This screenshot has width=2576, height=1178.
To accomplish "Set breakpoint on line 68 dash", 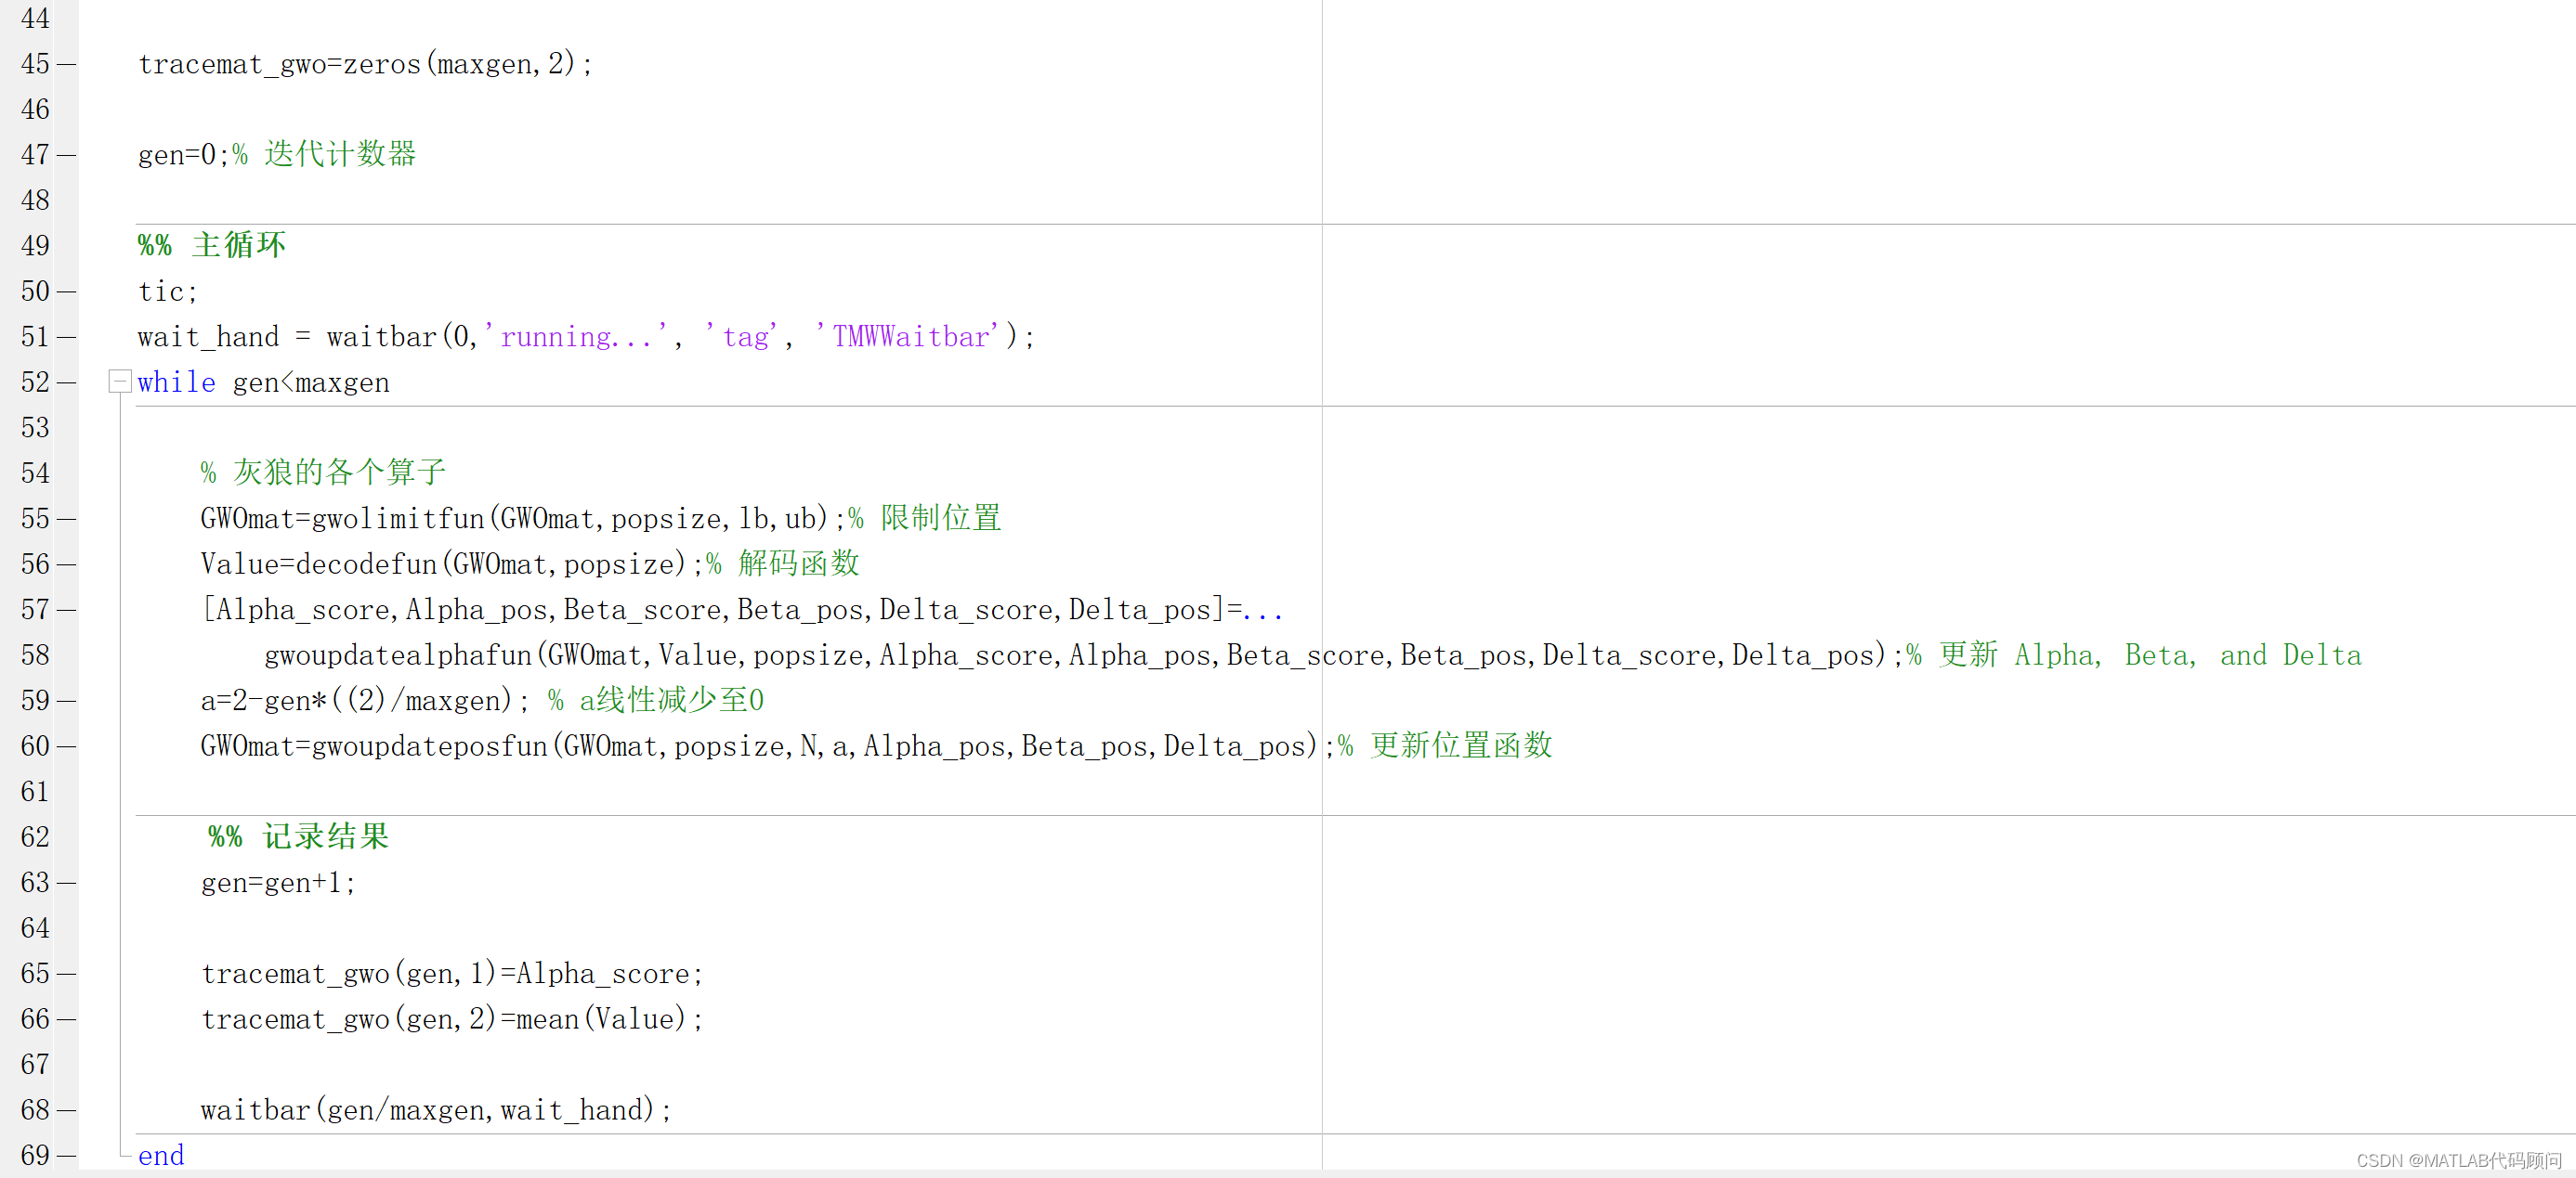I will (66, 1110).
